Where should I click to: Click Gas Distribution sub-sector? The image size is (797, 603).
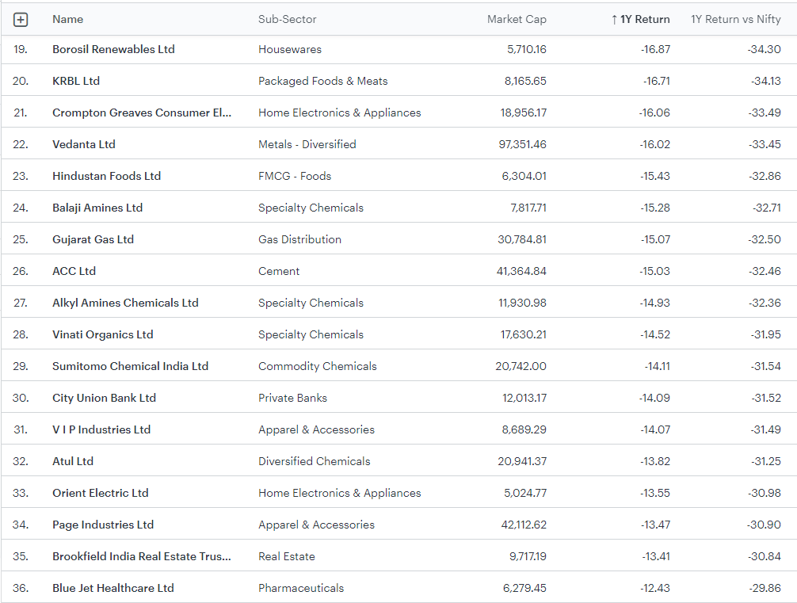pyautogui.click(x=300, y=239)
